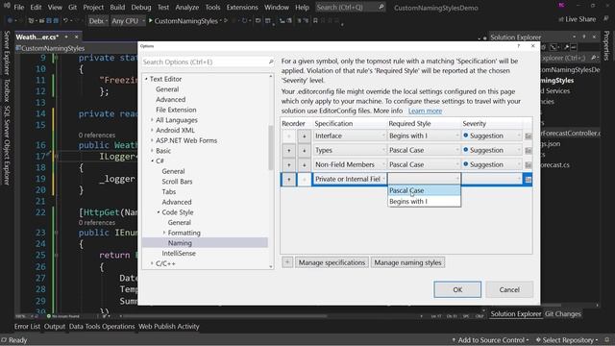Viewport: 615px width, 346px height.
Task: Expand the Android XML tree node
Action: (152, 130)
